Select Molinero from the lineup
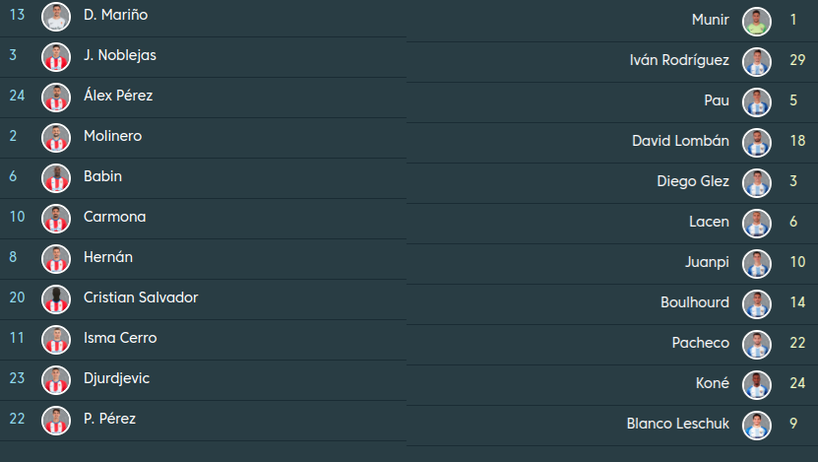Screen dimensions: 818x462 coord(112,136)
